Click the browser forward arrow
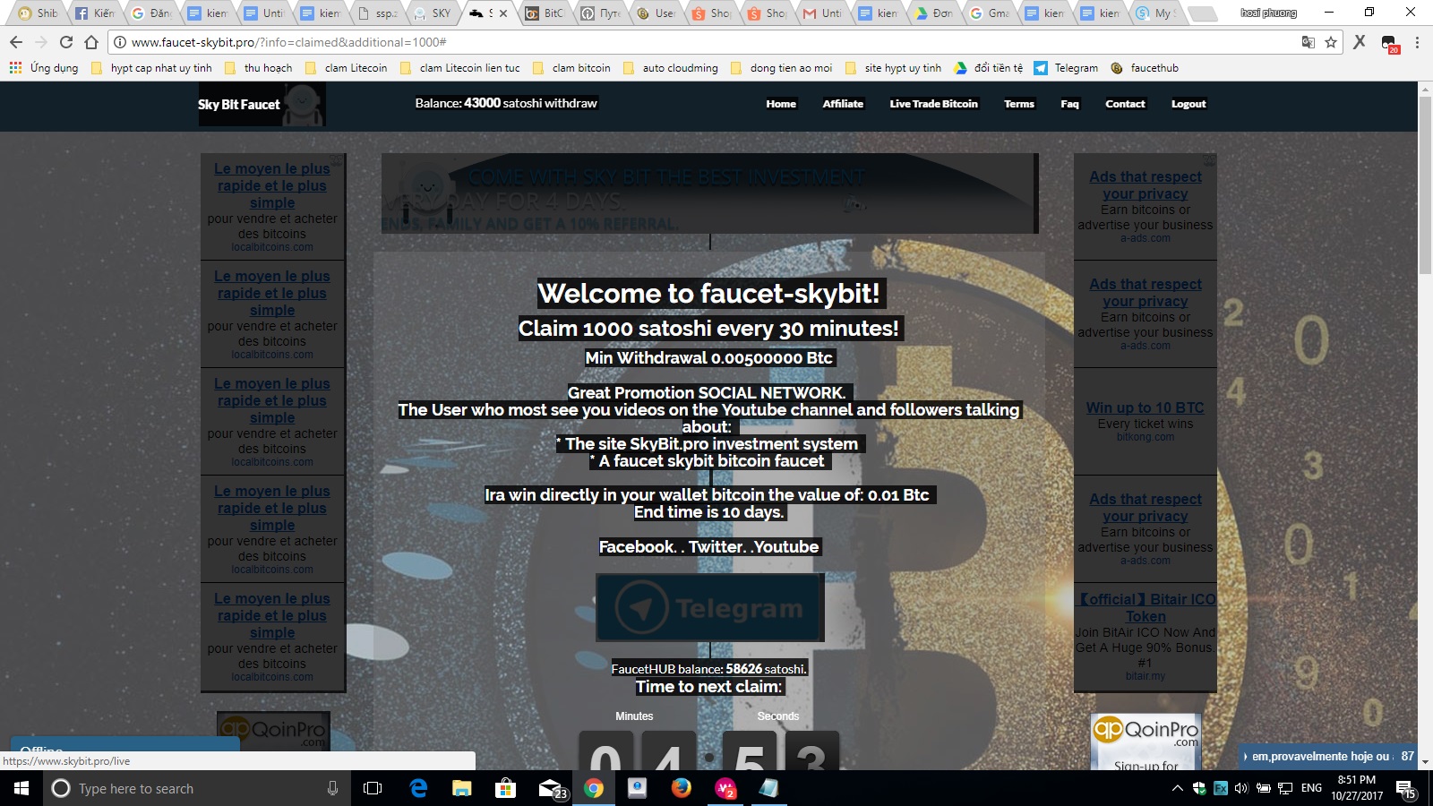This screenshot has height=806, width=1433. tap(40, 42)
